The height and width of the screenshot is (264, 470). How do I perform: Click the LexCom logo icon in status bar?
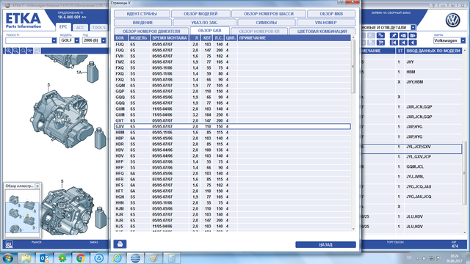click(9, 244)
